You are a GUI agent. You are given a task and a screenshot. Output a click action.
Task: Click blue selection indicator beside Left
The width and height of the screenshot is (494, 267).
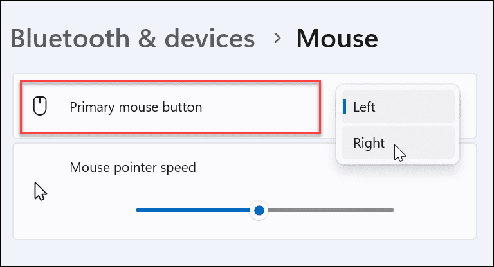pyautogui.click(x=345, y=107)
